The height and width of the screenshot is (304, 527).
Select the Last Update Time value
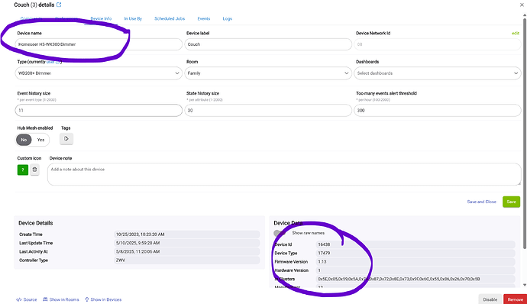pyautogui.click(x=187, y=243)
